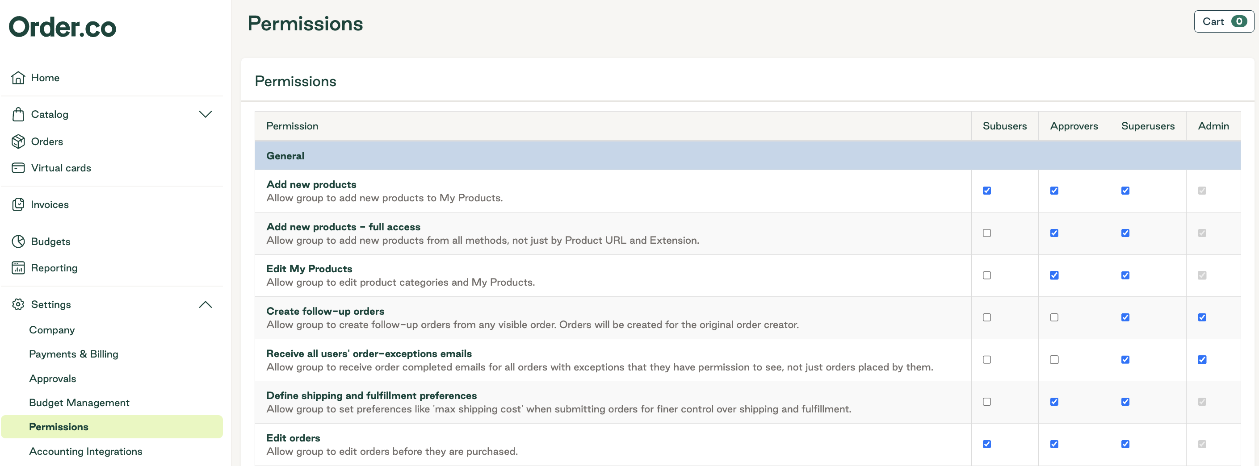Uncheck follow-up orders for Admin

coord(1202,317)
